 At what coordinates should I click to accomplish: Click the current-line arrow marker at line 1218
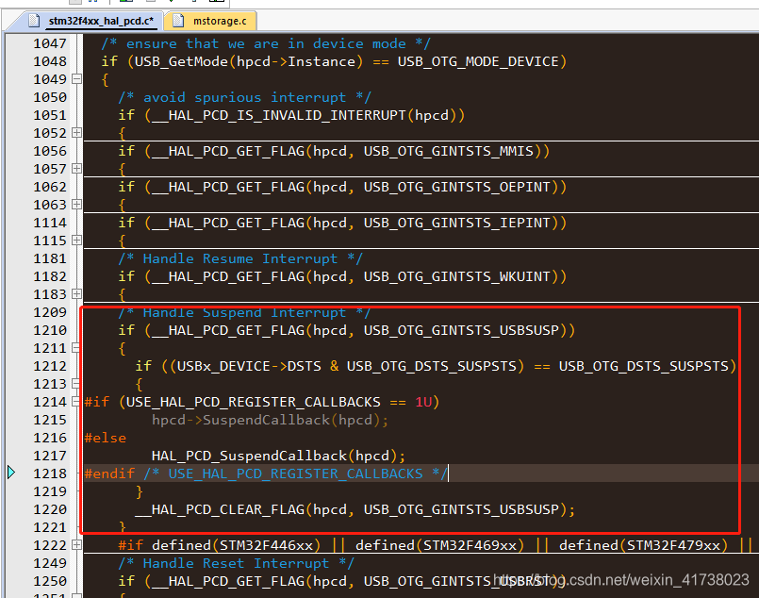pyautogui.click(x=11, y=473)
